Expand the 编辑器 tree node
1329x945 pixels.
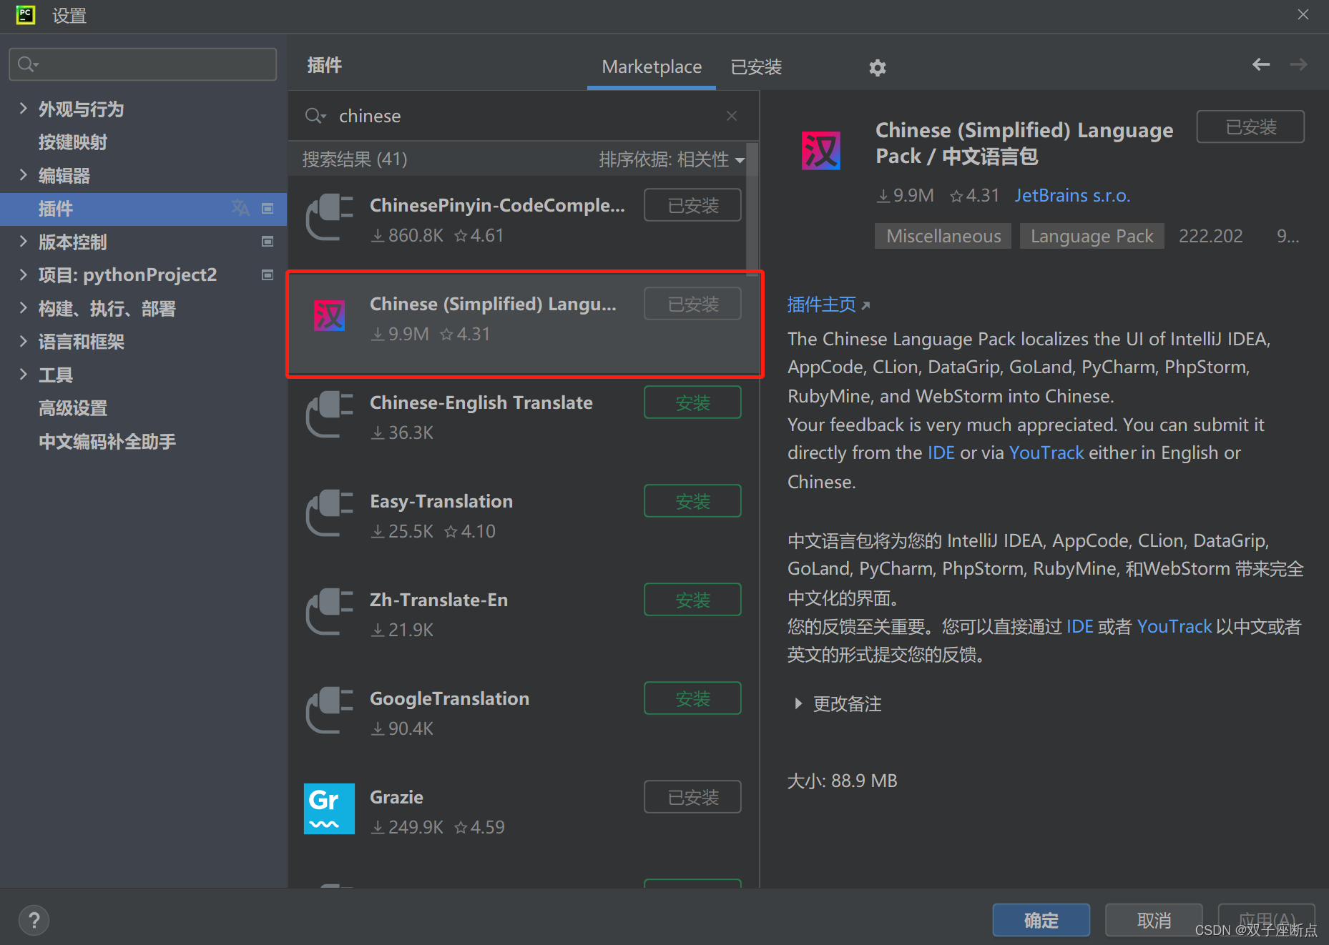pyautogui.click(x=23, y=175)
